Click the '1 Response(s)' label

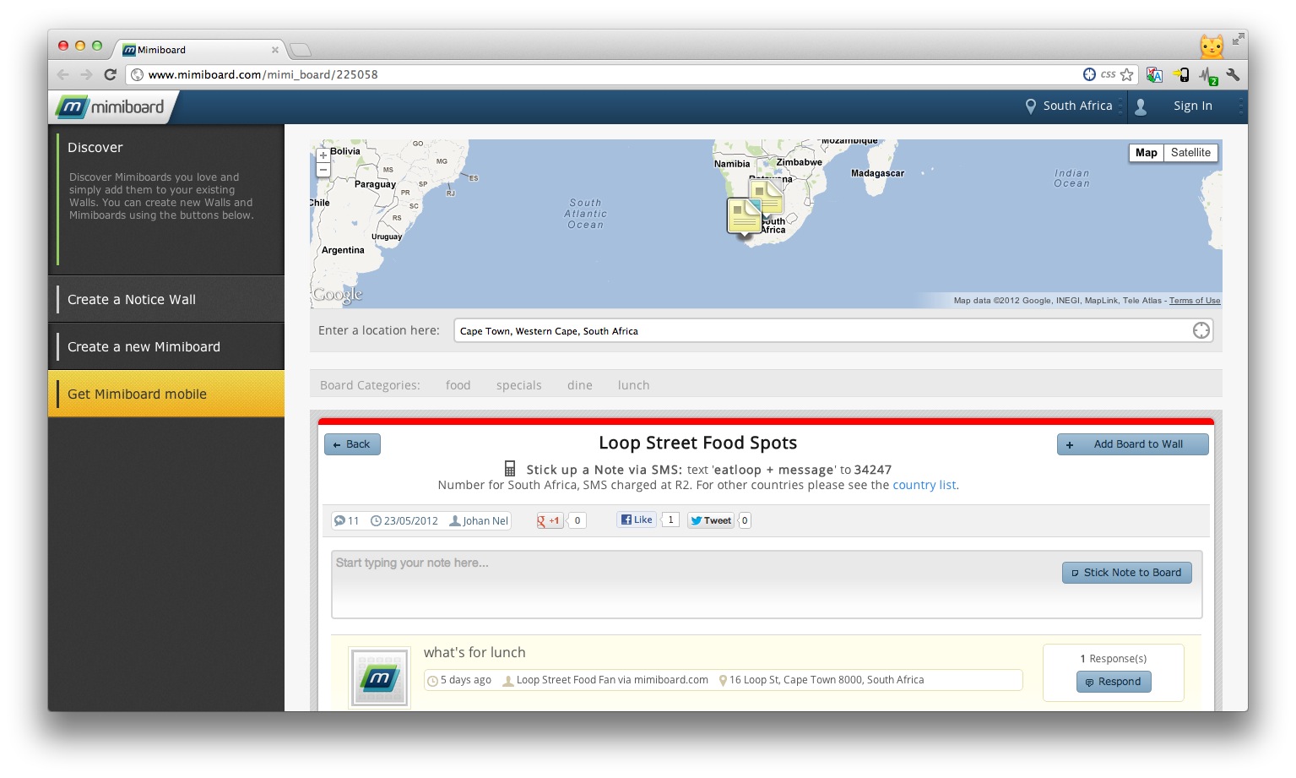tap(1113, 659)
